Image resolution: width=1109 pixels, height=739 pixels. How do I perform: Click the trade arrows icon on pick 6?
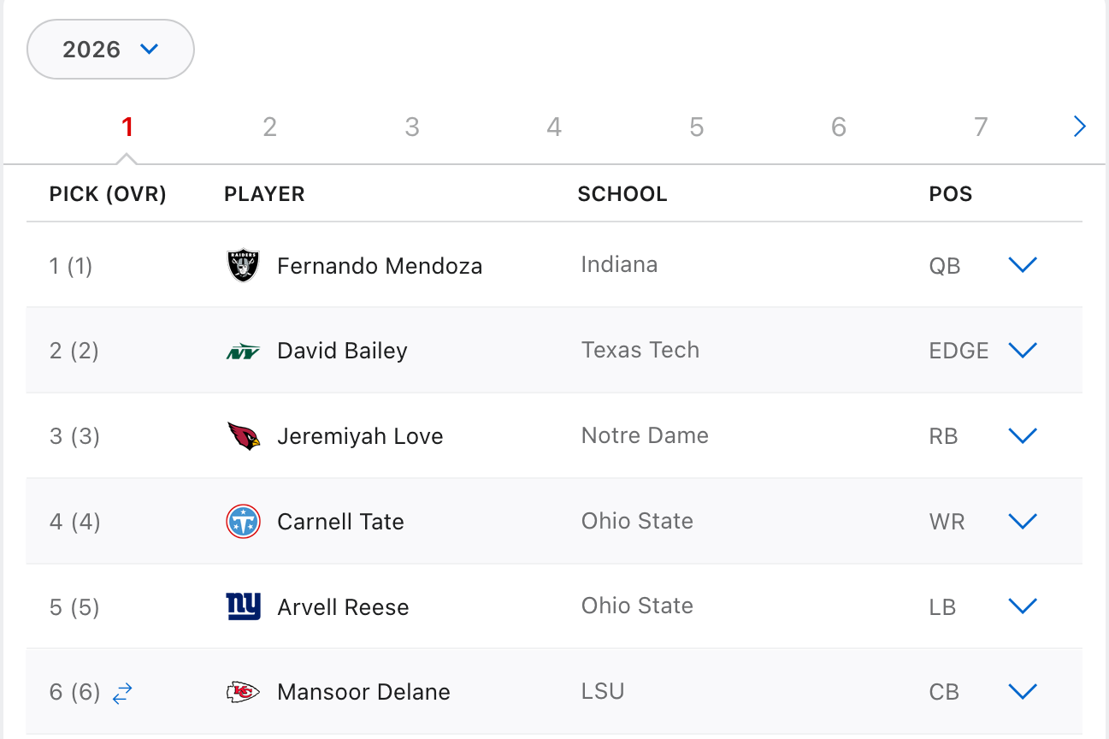point(122,693)
